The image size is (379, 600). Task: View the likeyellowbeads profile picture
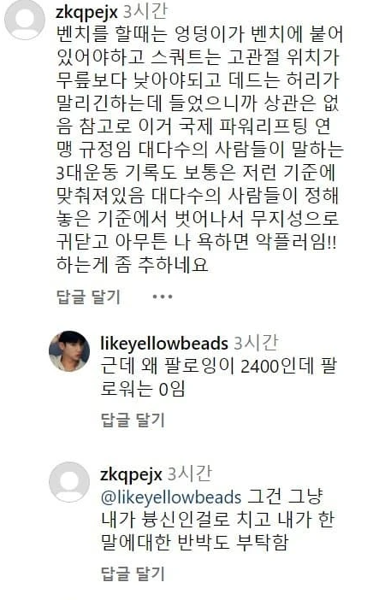69,351
